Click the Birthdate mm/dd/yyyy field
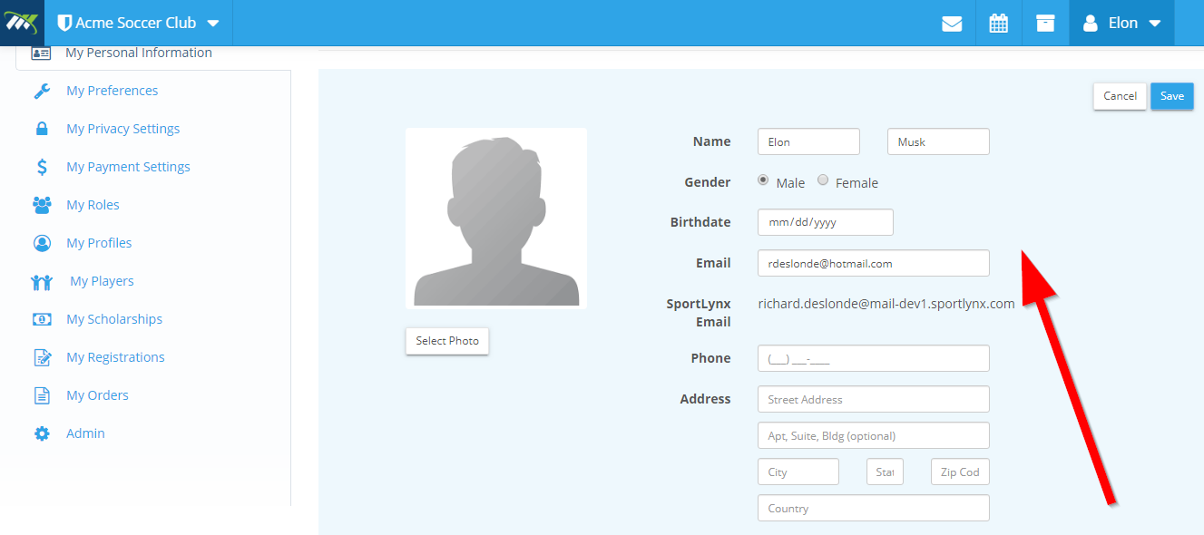This screenshot has width=1204, height=535. (826, 222)
